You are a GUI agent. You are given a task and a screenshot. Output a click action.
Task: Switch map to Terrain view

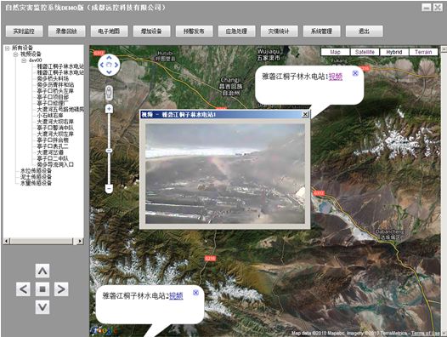[x=423, y=52]
